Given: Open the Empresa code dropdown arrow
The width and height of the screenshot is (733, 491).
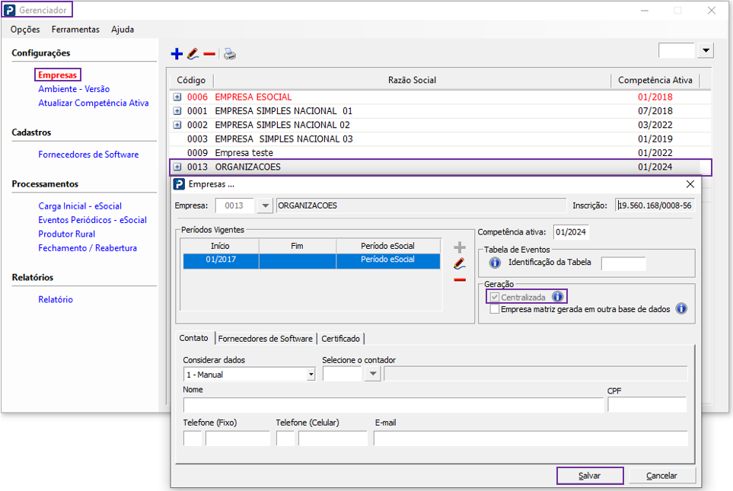Looking at the screenshot, I should click(x=265, y=206).
